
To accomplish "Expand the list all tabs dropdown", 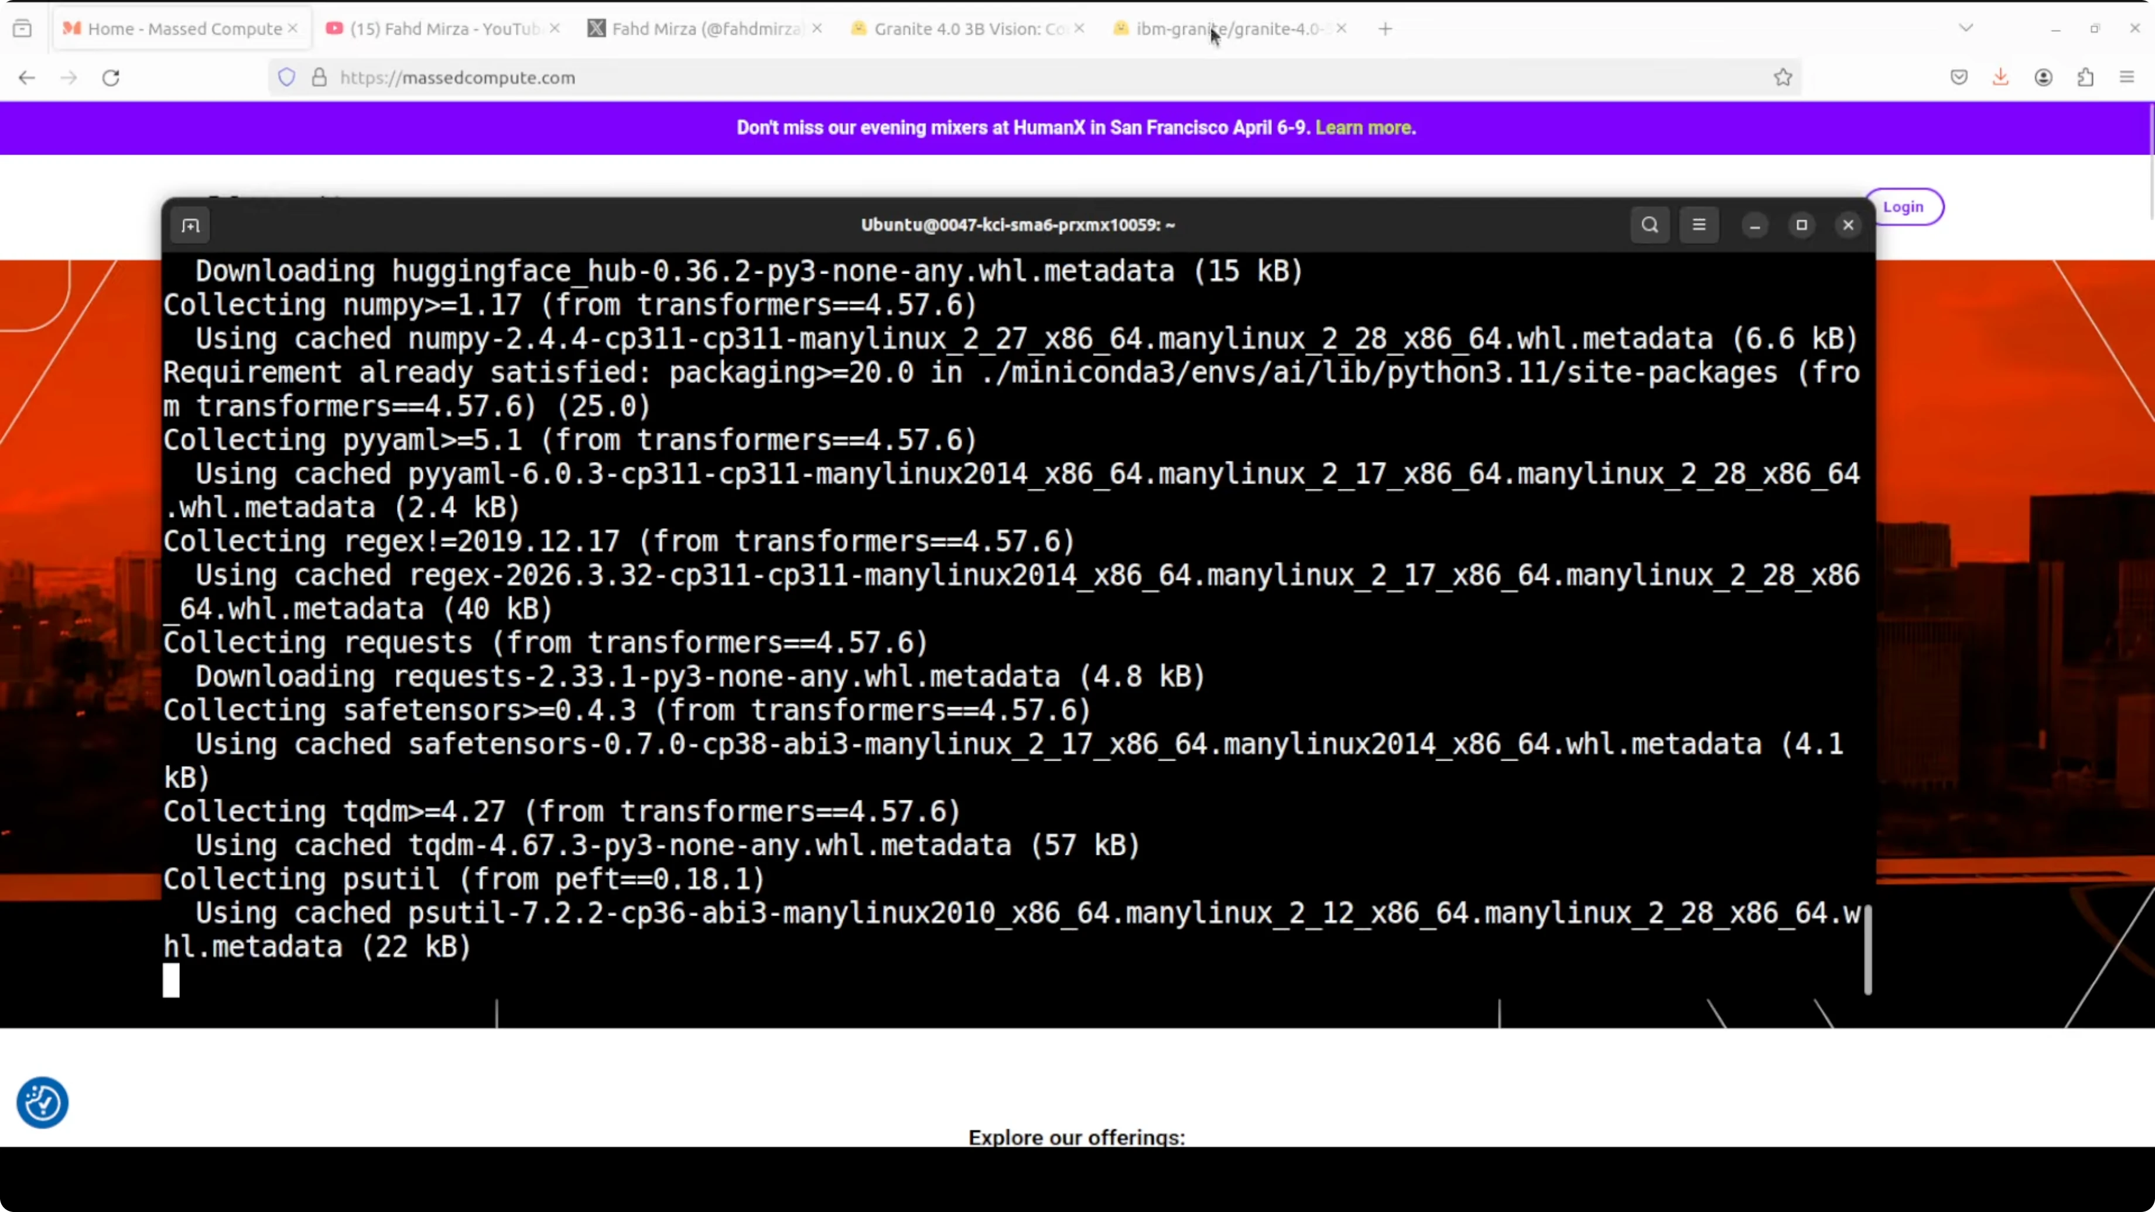I will (1966, 29).
